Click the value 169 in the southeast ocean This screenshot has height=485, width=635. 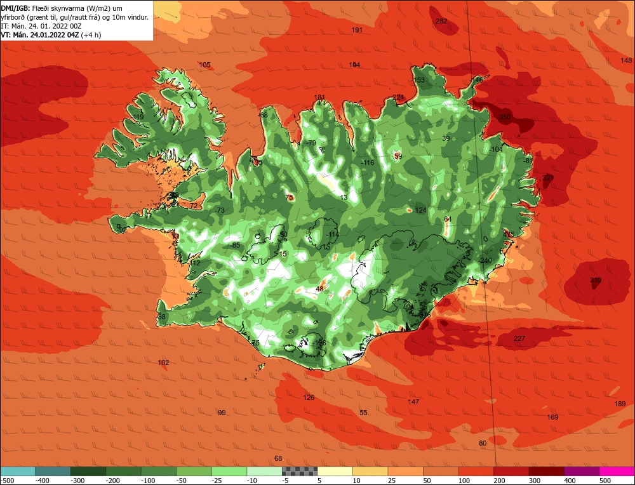tap(552, 417)
